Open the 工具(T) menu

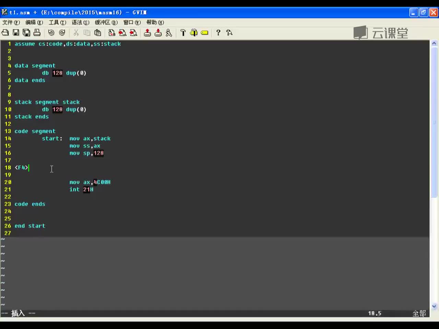point(57,22)
